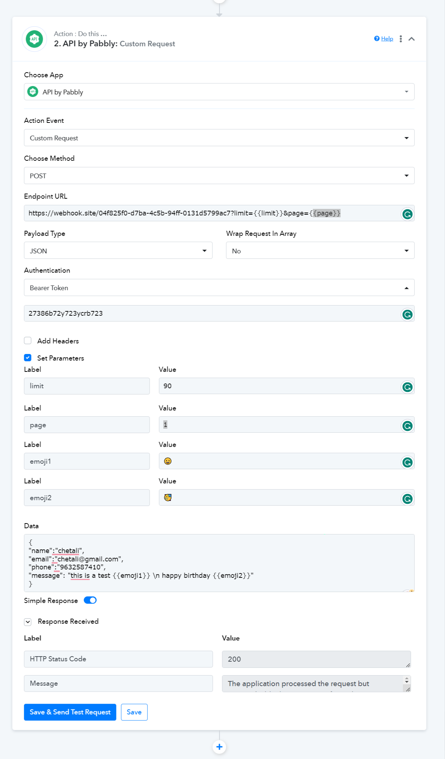The width and height of the screenshot is (445, 759).
Task: Toggle the Simple Response switch
Action: [x=90, y=600]
